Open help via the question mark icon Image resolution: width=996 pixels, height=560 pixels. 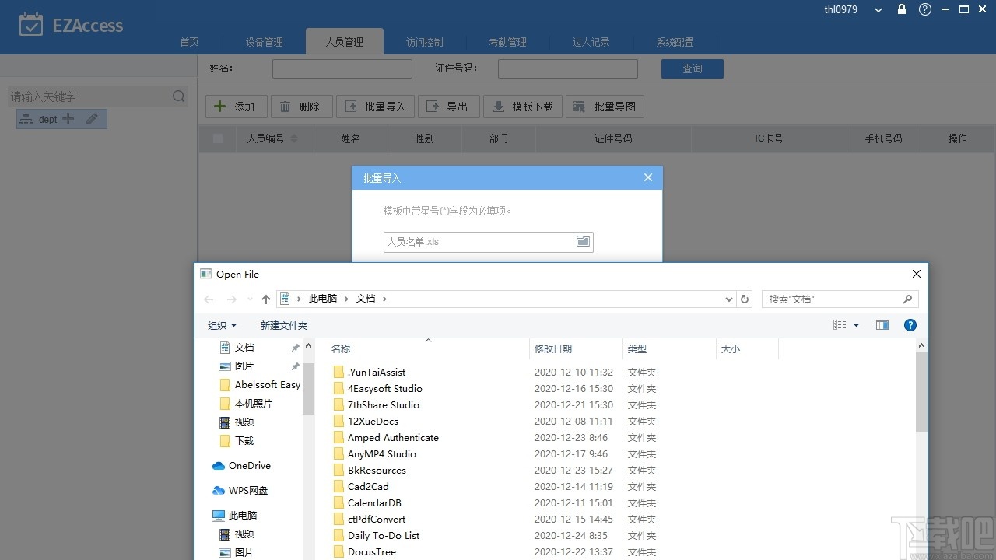click(924, 9)
